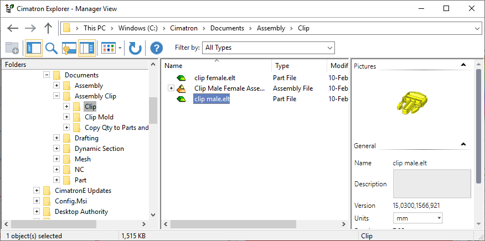Image resolution: width=485 pixels, height=241 pixels.
Task: Open help with the question mark icon
Action: click(157, 48)
